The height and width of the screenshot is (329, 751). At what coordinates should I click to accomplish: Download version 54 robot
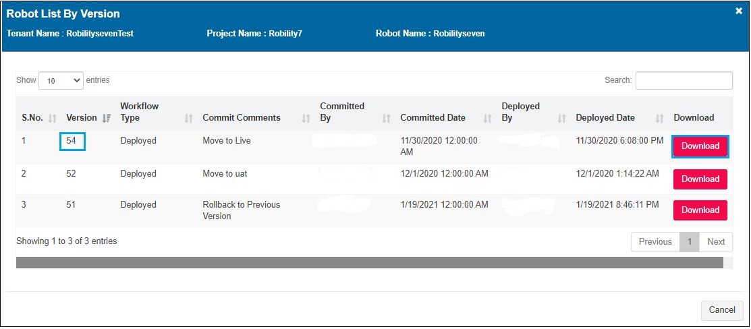(700, 146)
